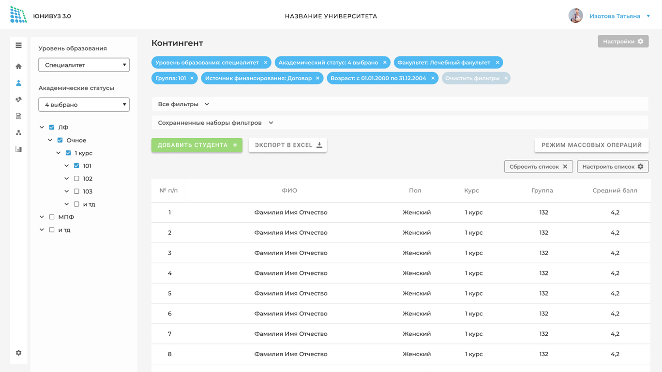The height and width of the screenshot is (372, 662).
Task: Uncheck the 1 курс checkbox
Action: (x=68, y=153)
